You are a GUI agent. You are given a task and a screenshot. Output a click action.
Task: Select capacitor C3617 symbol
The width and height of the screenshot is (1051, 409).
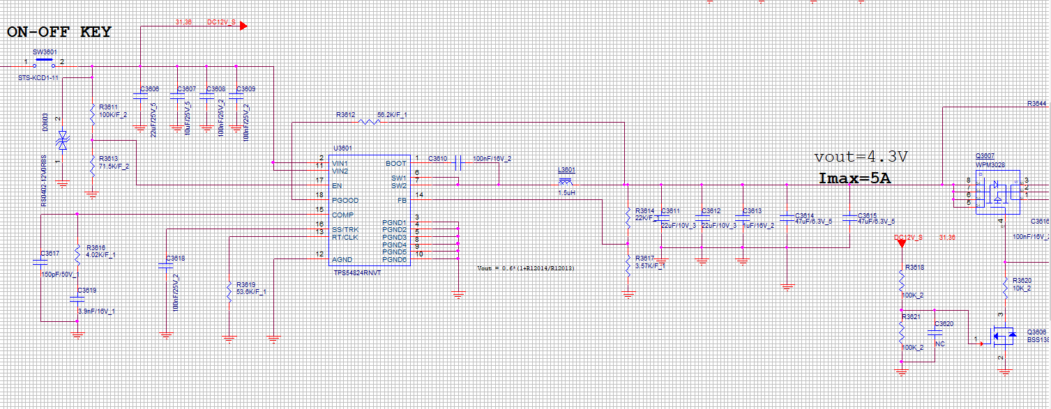point(40,263)
